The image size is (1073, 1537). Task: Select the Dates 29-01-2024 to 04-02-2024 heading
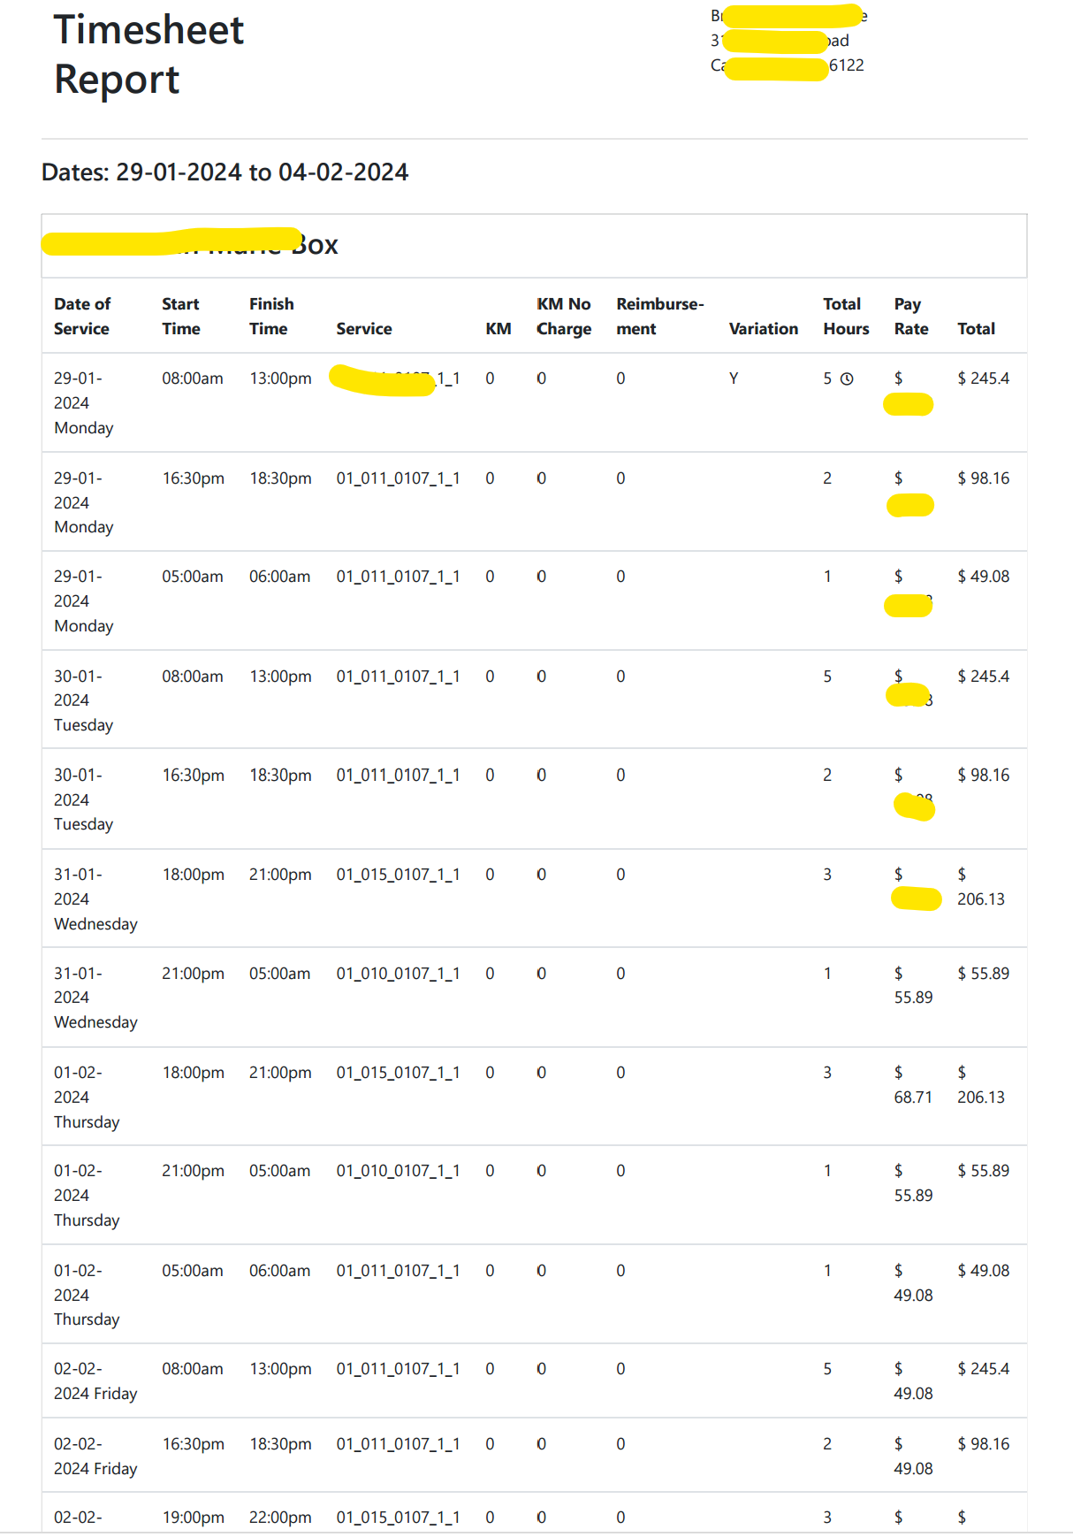coord(224,172)
